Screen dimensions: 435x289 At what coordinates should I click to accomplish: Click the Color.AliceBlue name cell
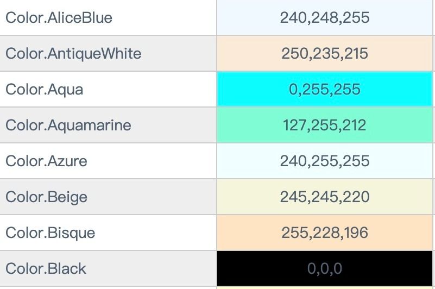click(x=108, y=17)
